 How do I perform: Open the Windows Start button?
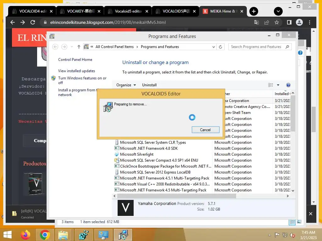8,235
